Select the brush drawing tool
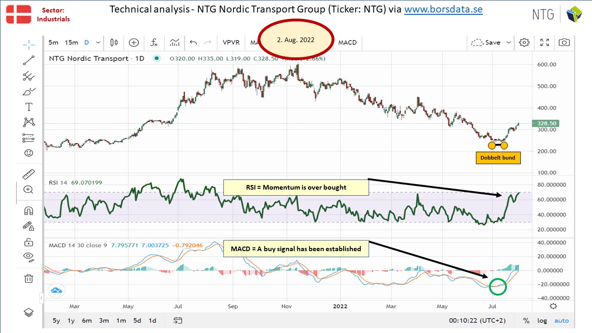The height and width of the screenshot is (333, 592). tap(29, 92)
